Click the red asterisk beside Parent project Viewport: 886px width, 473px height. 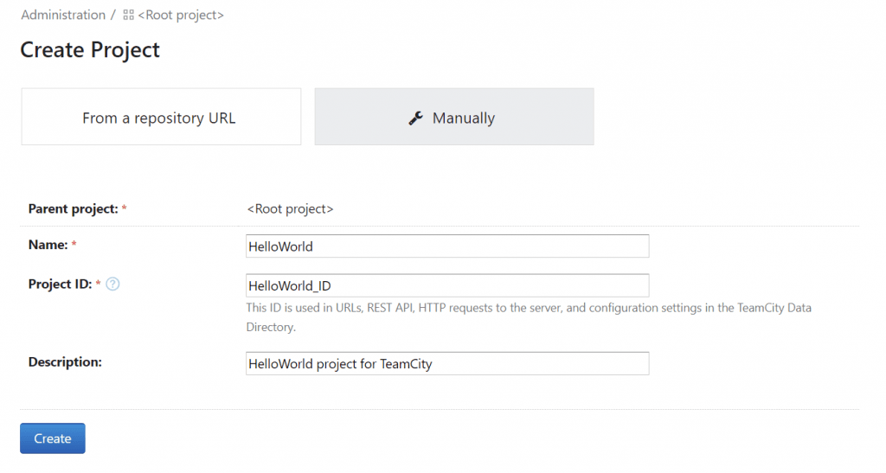pos(125,209)
